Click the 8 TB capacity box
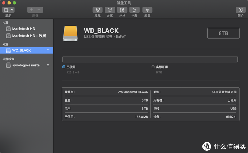The width and height of the screenshot is (248, 153). click(x=223, y=33)
